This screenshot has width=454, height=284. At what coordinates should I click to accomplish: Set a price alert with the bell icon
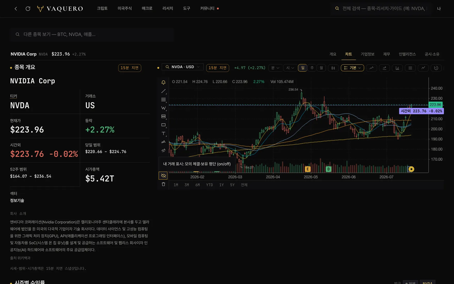click(x=163, y=82)
